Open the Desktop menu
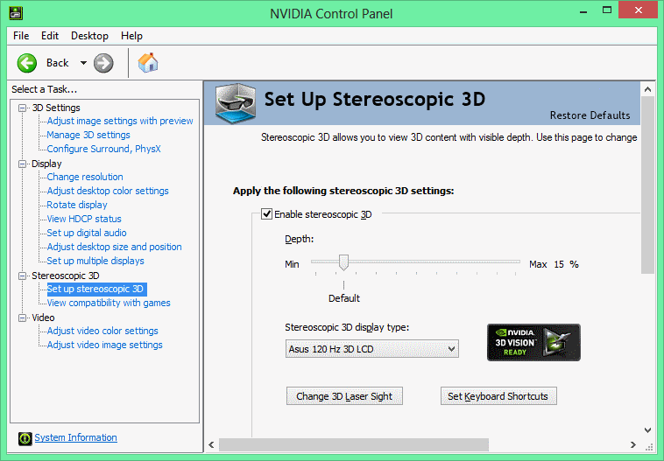This screenshot has width=664, height=461. [89, 36]
